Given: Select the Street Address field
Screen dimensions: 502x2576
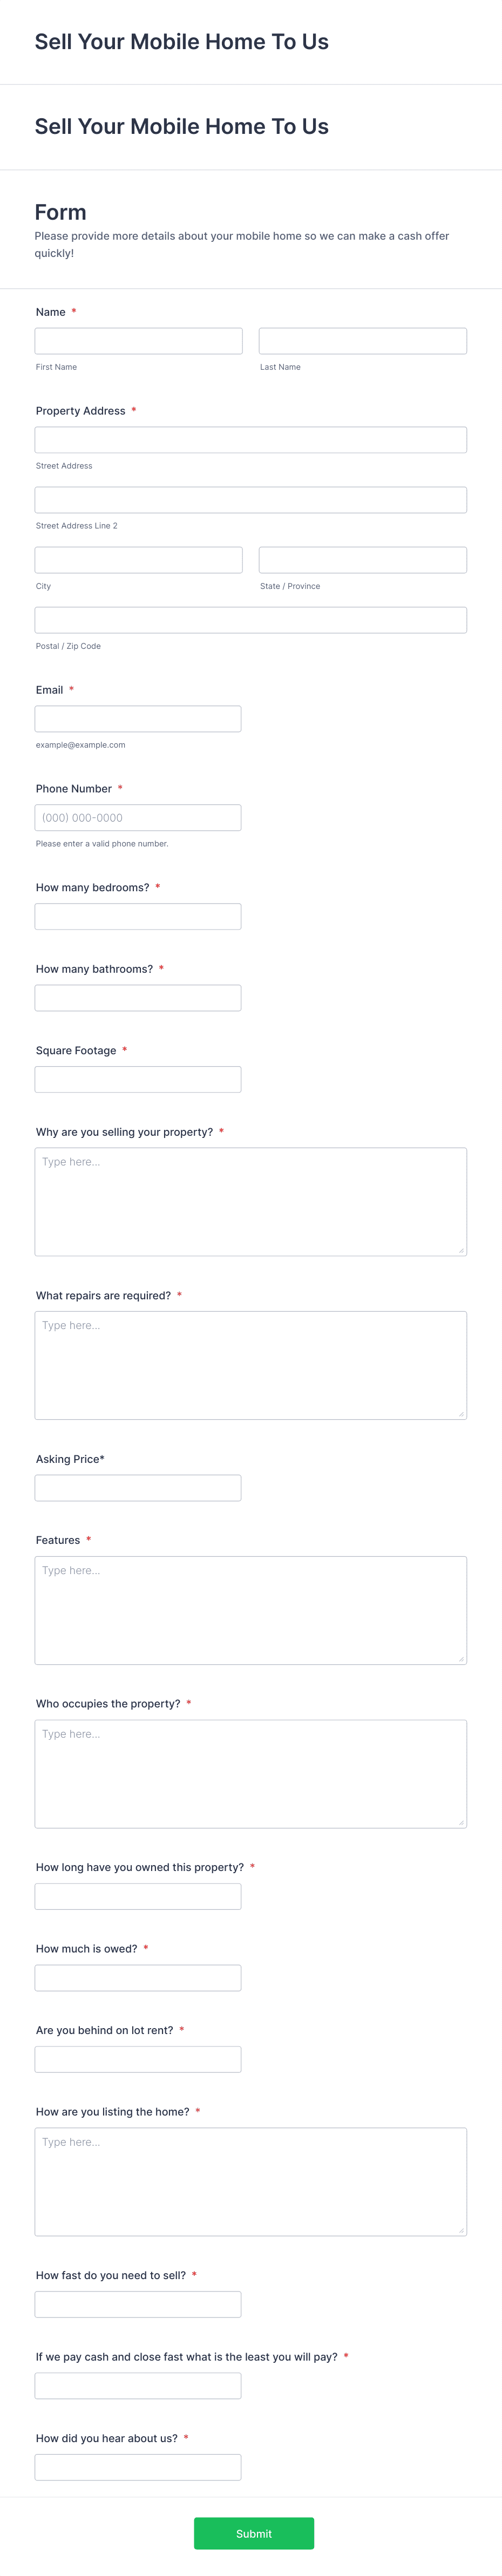Looking at the screenshot, I should [x=251, y=440].
